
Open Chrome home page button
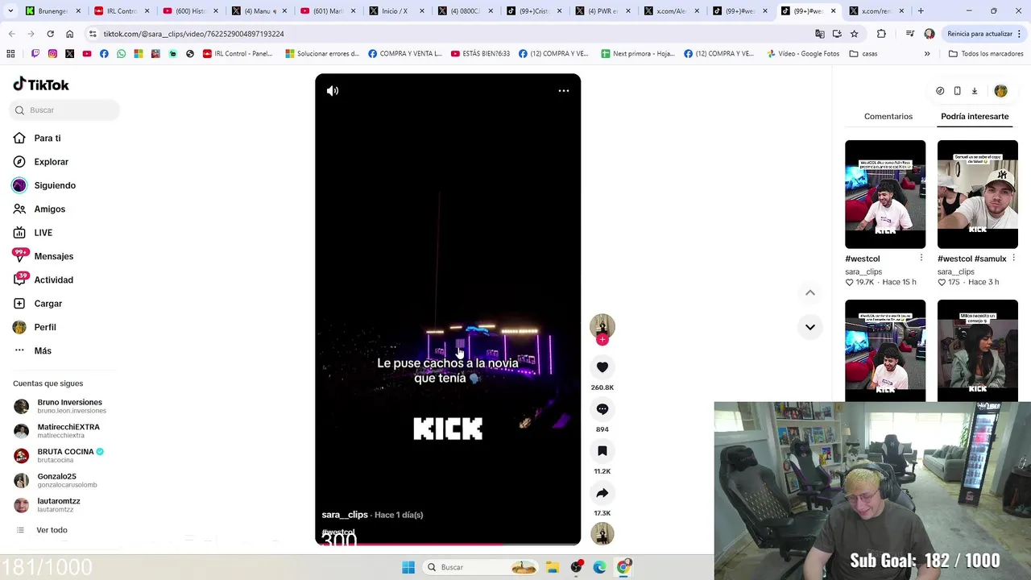(69, 34)
